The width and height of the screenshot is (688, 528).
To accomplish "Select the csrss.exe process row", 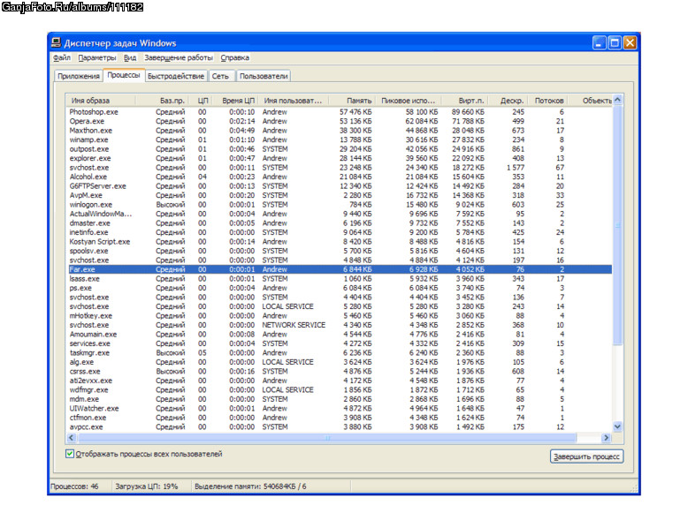I will (340, 371).
